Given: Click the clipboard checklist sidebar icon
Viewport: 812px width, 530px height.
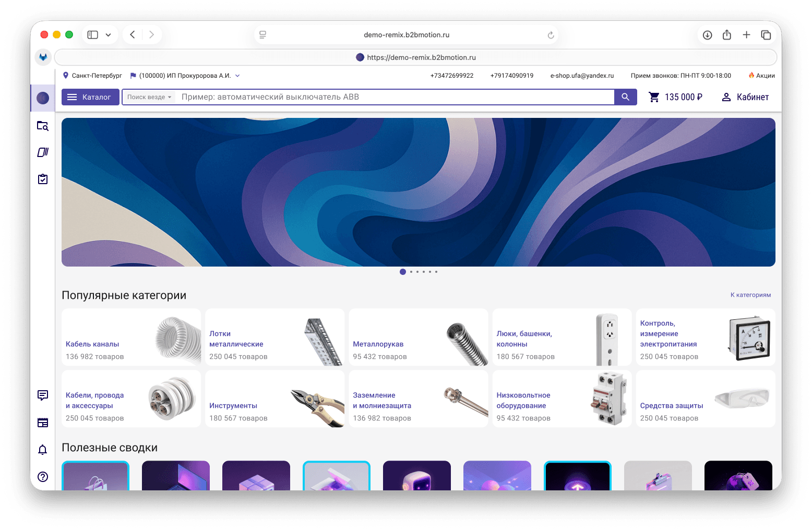Looking at the screenshot, I should 43,179.
